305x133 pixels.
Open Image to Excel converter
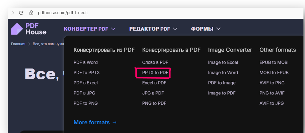(223, 62)
